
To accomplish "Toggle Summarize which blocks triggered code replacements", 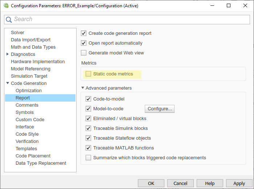I will [x=89, y=158].
